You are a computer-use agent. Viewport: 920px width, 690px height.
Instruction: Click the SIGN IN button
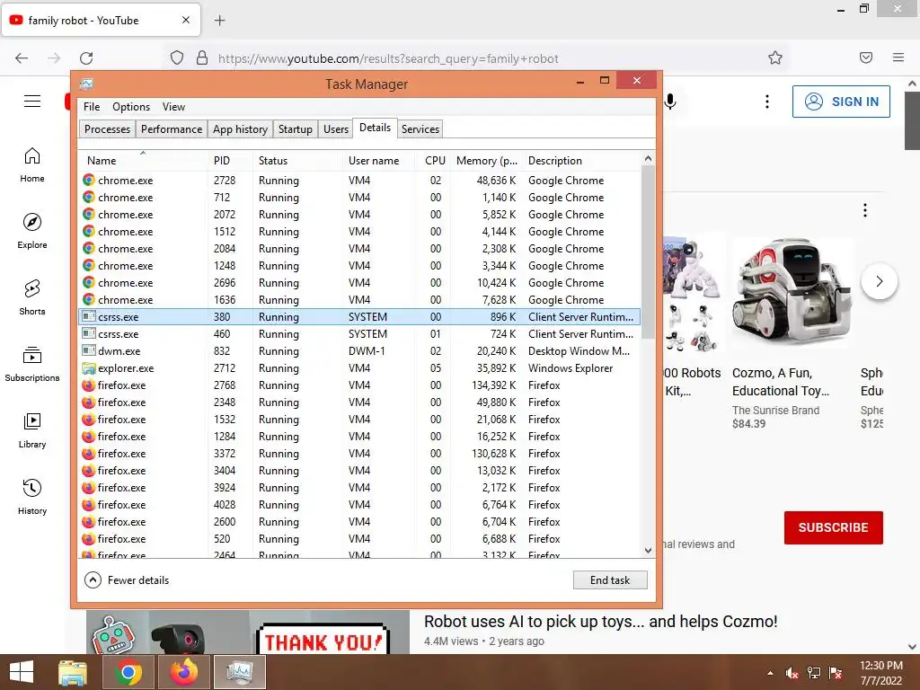(x=841, y=102)
